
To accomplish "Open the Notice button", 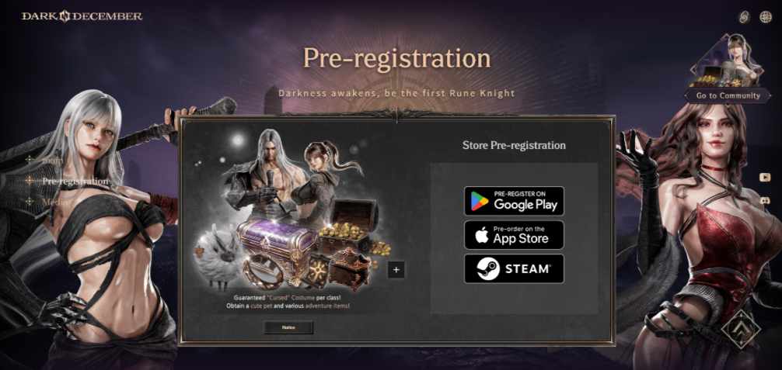I will click(288, 327).
